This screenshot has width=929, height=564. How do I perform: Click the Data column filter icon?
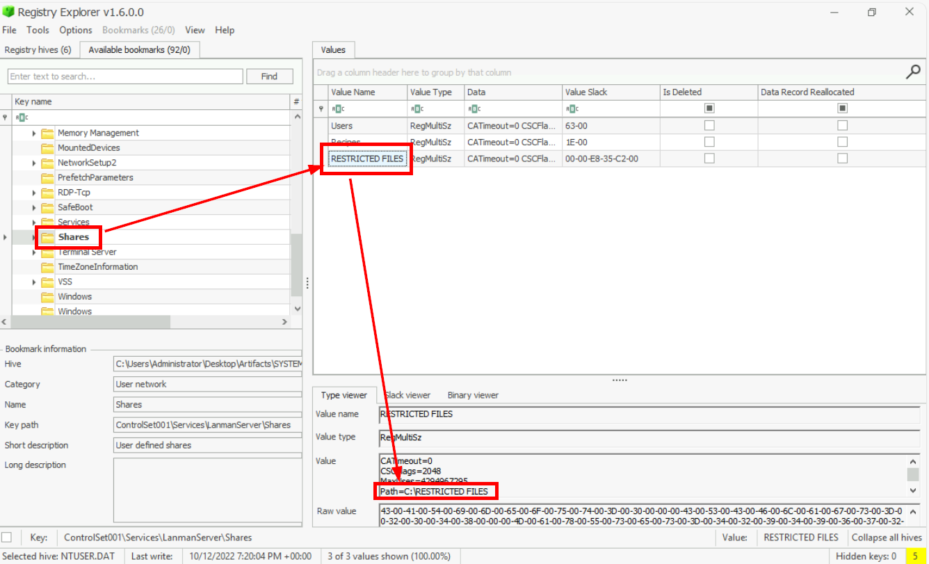pos(474,108)
